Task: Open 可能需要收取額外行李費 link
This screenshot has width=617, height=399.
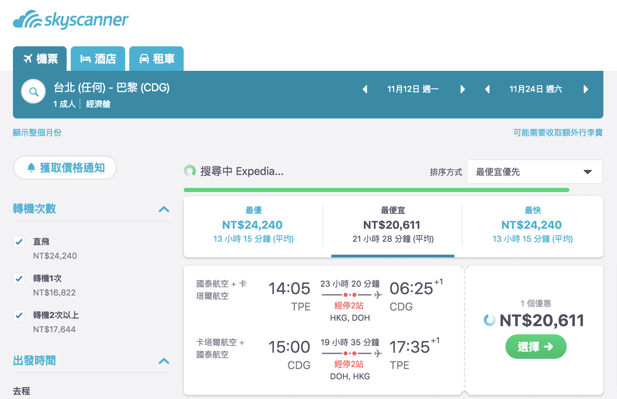Action: 558,132
